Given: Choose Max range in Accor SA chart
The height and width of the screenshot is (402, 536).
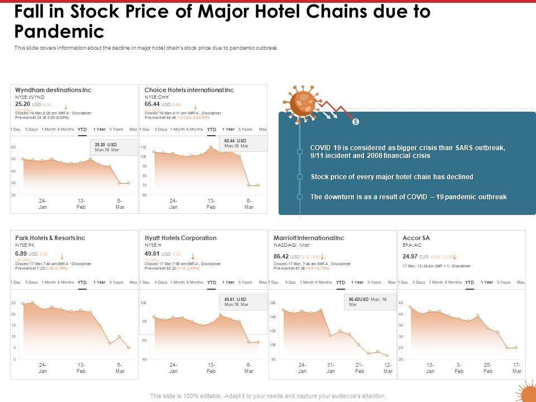Looking at the screenshot, I should pyautogui.click(x=520, y=283).
